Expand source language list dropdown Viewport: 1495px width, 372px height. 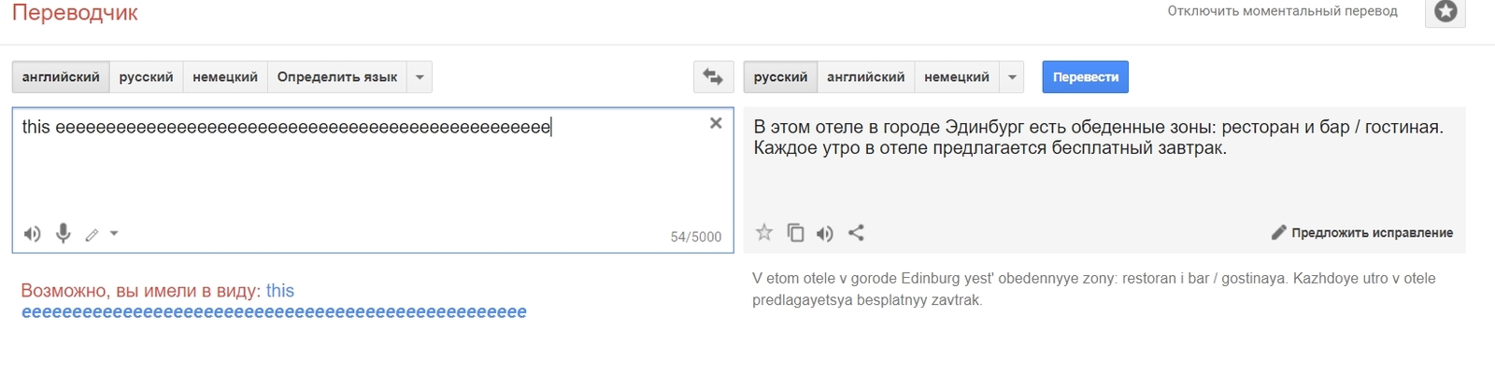[420, 77]
